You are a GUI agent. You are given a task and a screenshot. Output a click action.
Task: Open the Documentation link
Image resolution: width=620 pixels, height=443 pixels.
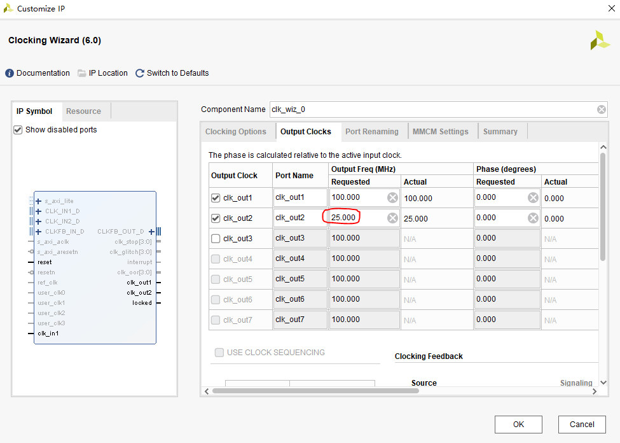[43, 73]
